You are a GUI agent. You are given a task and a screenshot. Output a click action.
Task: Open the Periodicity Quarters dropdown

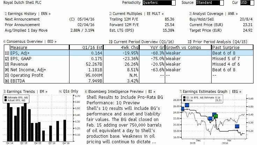159,3
